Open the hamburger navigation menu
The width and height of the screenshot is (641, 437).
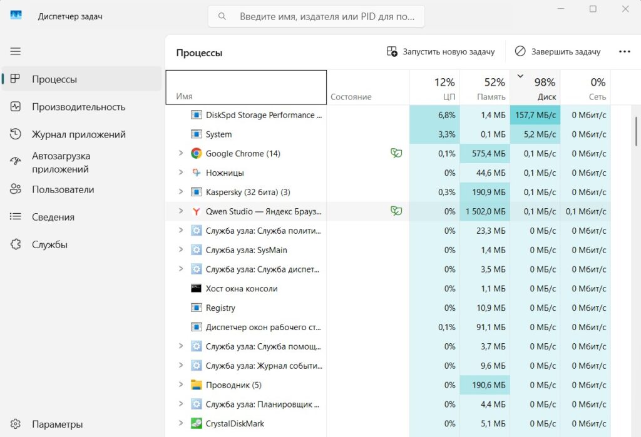tap(16, 51)
